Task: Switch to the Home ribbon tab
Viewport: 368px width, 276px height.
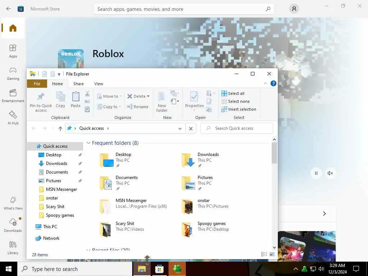Action: pyautogui.click(x=57, y=84)
